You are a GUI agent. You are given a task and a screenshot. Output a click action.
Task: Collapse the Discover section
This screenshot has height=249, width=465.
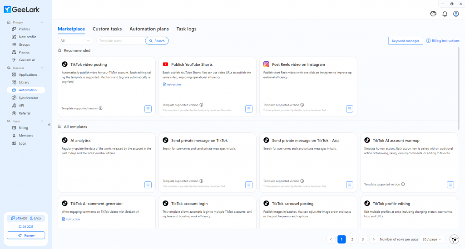tap(42, 68)
